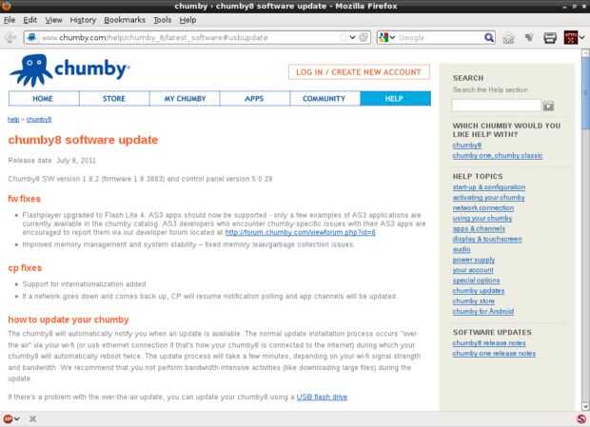Click the dark red addon toolbar icon
Viewport: 590px width, 427px height.
tap(570, 38)
